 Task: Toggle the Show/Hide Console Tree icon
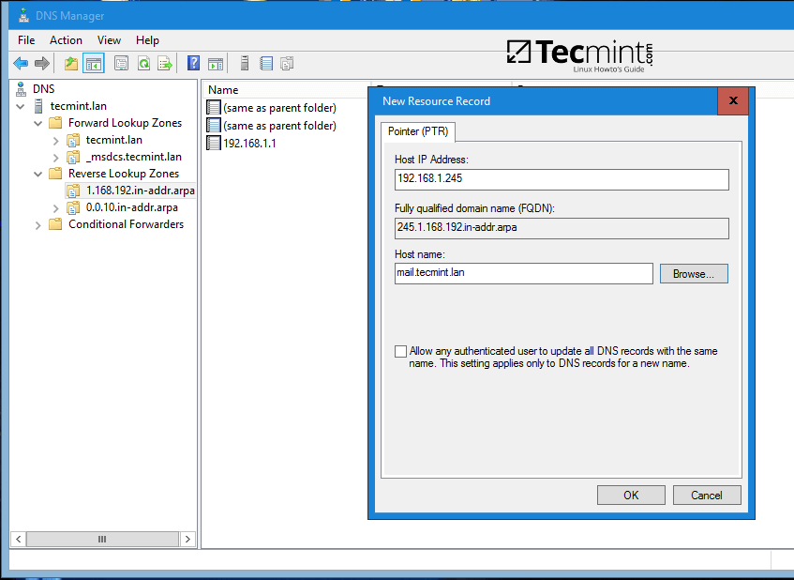click(93, 63)
